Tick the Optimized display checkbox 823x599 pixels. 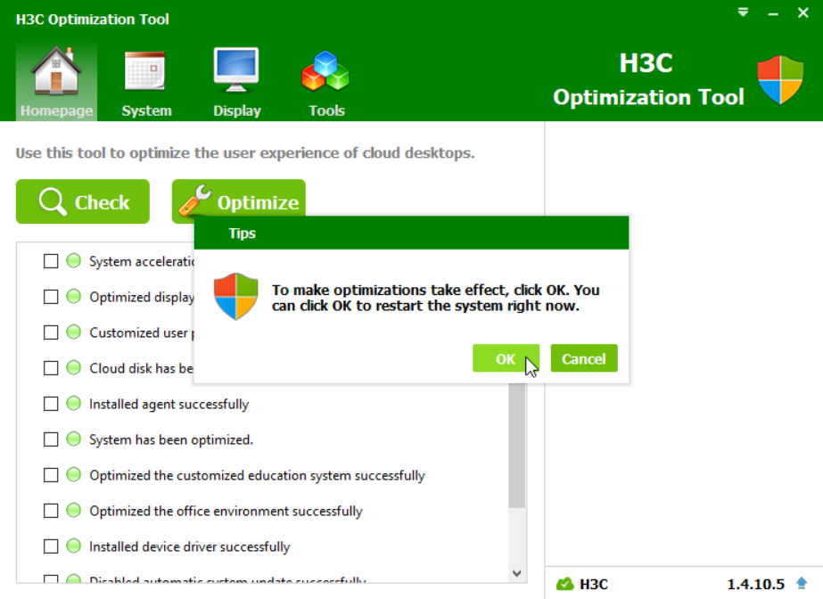51,296
